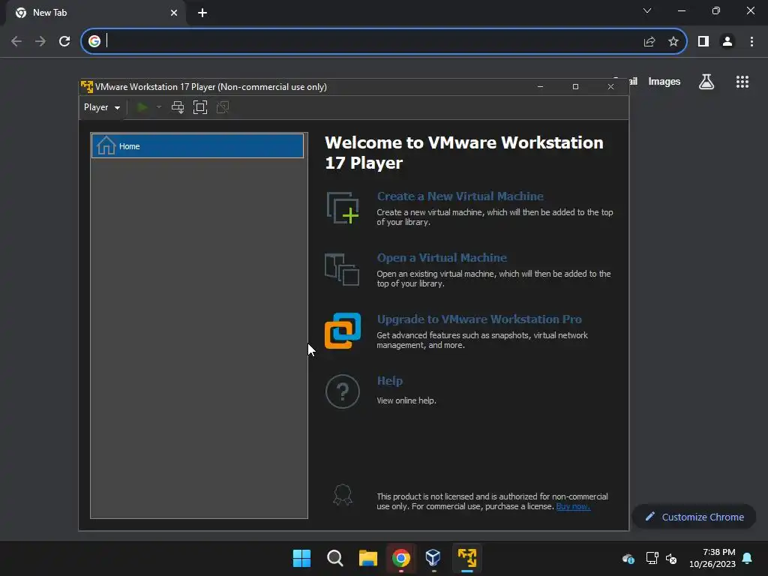Bookmark this tab with star icon

tap(673, 42)
